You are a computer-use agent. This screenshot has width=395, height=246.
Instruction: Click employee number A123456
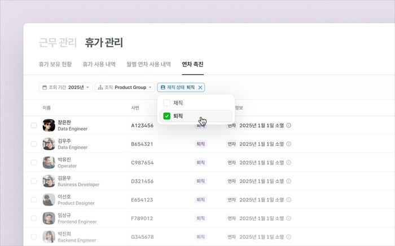142,126
